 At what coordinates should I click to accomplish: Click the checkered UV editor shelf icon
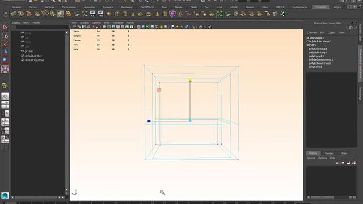282,14
